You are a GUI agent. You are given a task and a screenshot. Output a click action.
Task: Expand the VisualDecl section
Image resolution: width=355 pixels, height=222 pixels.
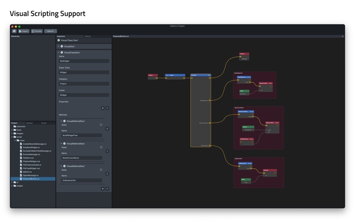pos(59,47)
